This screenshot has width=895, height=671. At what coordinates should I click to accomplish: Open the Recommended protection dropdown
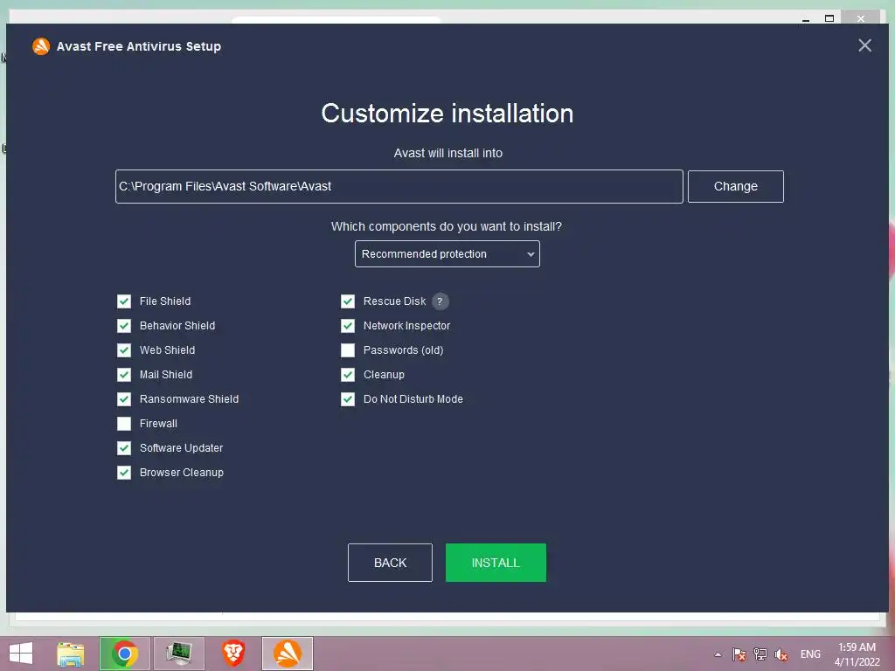(447, 254)
